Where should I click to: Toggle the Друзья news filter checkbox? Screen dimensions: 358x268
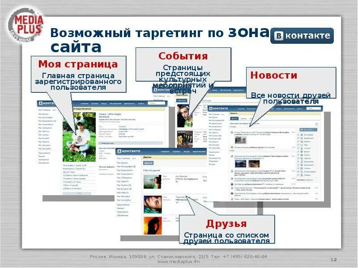[298, 151]
